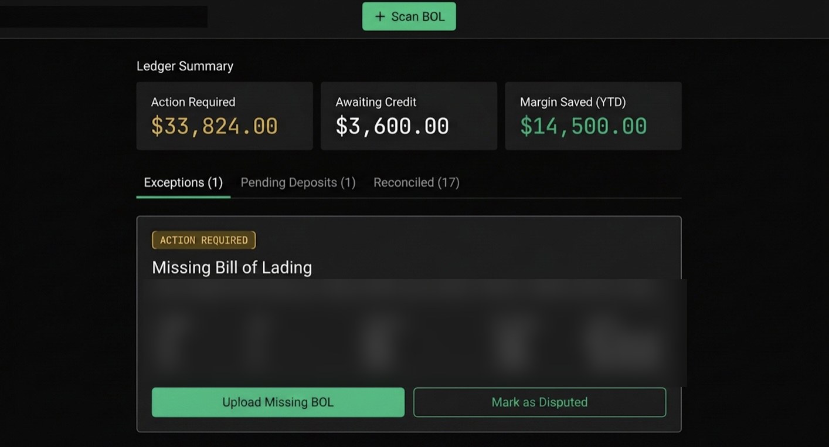829x447 pixels.
Task: Click the Upload Missing BOL button
Action: (x=278, y=402)
